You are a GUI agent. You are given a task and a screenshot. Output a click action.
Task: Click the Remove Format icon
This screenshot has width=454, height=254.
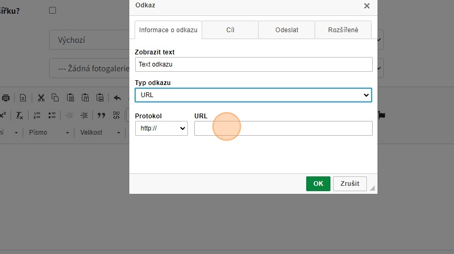pos(20,115)
